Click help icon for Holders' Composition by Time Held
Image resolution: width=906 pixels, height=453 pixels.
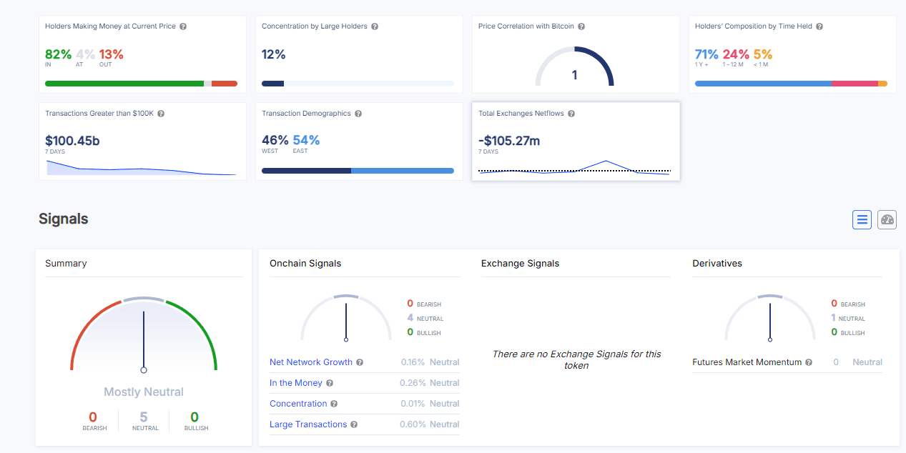[x=819, y=26]
